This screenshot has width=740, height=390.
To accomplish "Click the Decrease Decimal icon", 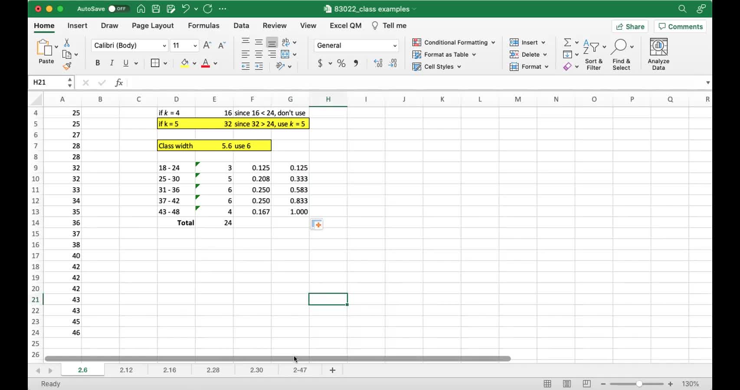I will (393, 63).
